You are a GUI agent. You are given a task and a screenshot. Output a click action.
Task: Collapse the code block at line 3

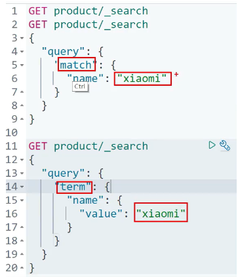click(22, 38)
